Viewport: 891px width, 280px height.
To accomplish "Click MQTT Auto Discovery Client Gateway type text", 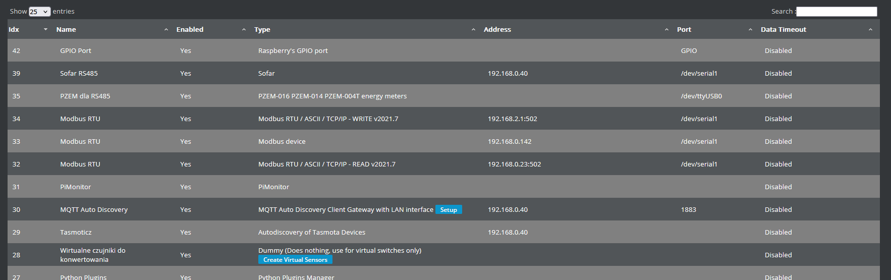I will tap(346, 209).
